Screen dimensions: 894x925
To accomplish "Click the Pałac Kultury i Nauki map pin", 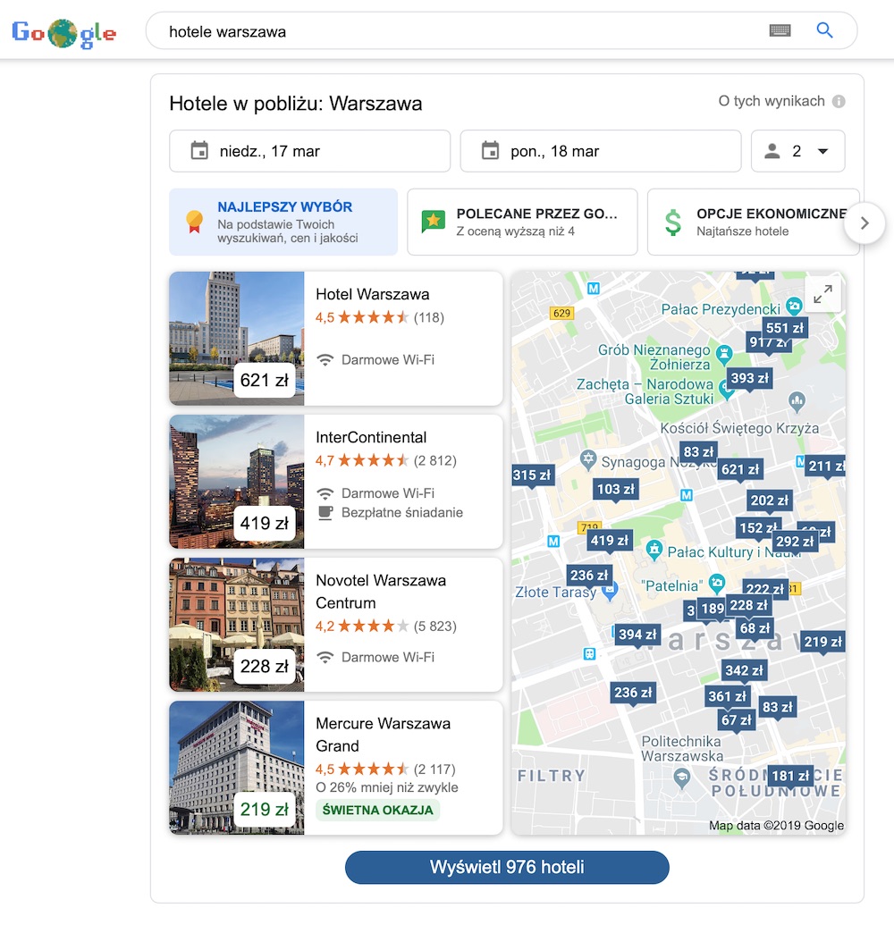I will coord(654,550).
